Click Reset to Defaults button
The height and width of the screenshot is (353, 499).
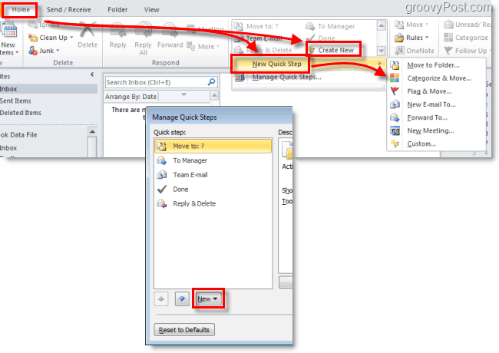click(x=184, y=330)
